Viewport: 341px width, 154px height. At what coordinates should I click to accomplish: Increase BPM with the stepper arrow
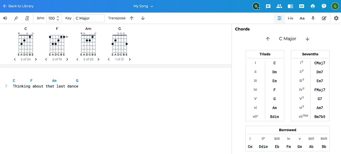click(58, 17)
